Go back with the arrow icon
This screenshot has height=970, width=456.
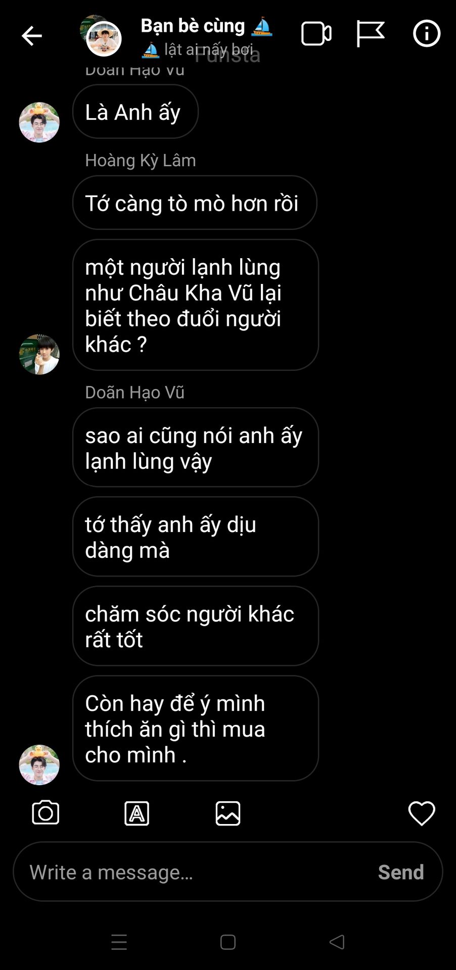click(x=31, y=36)
